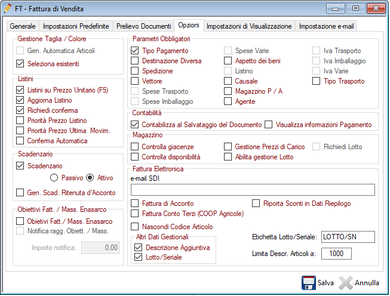Select the Impostazione e-mail tab

[x=326, y=26]
